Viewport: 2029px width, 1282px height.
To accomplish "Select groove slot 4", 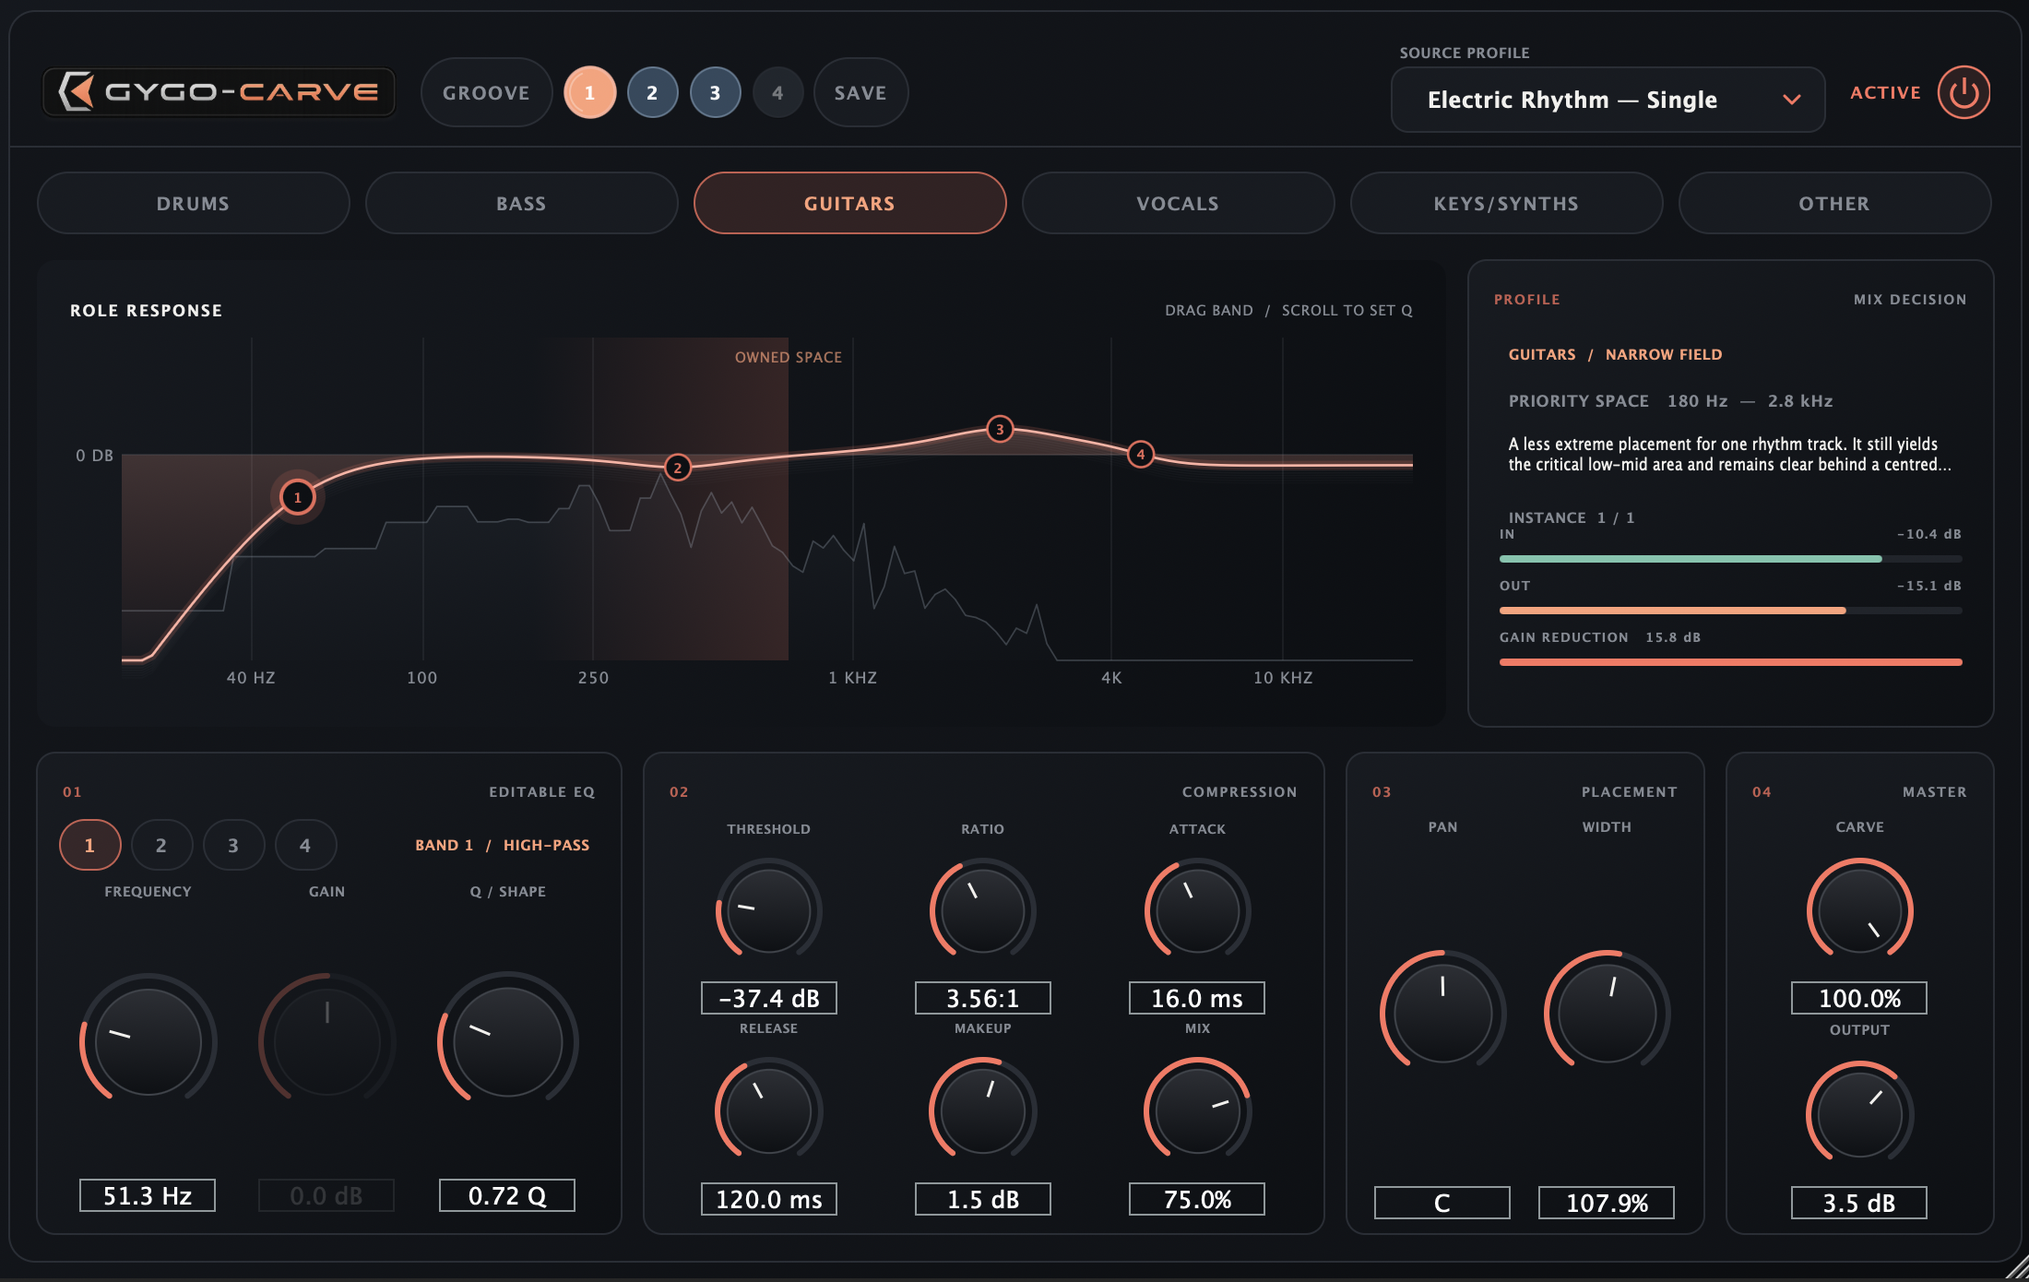I will [x=777, y=92].
